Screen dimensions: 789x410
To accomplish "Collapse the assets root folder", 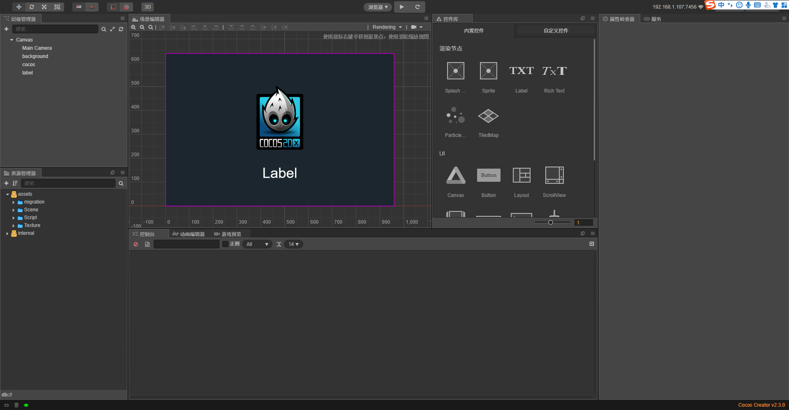I will 7,194.
